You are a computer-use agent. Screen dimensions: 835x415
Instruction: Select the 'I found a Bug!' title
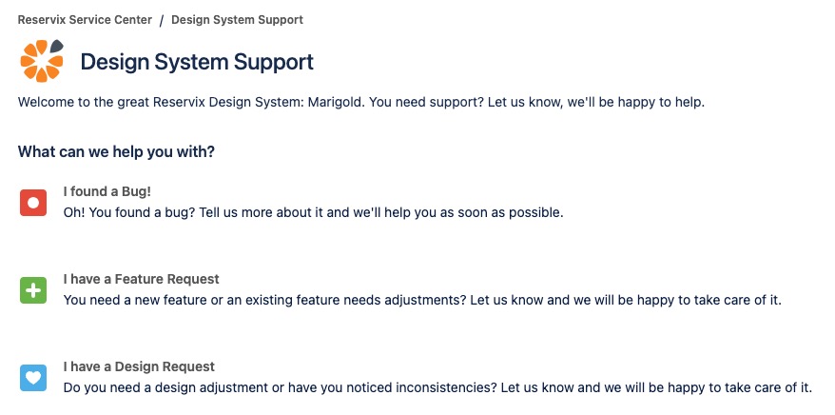point(107,191)
